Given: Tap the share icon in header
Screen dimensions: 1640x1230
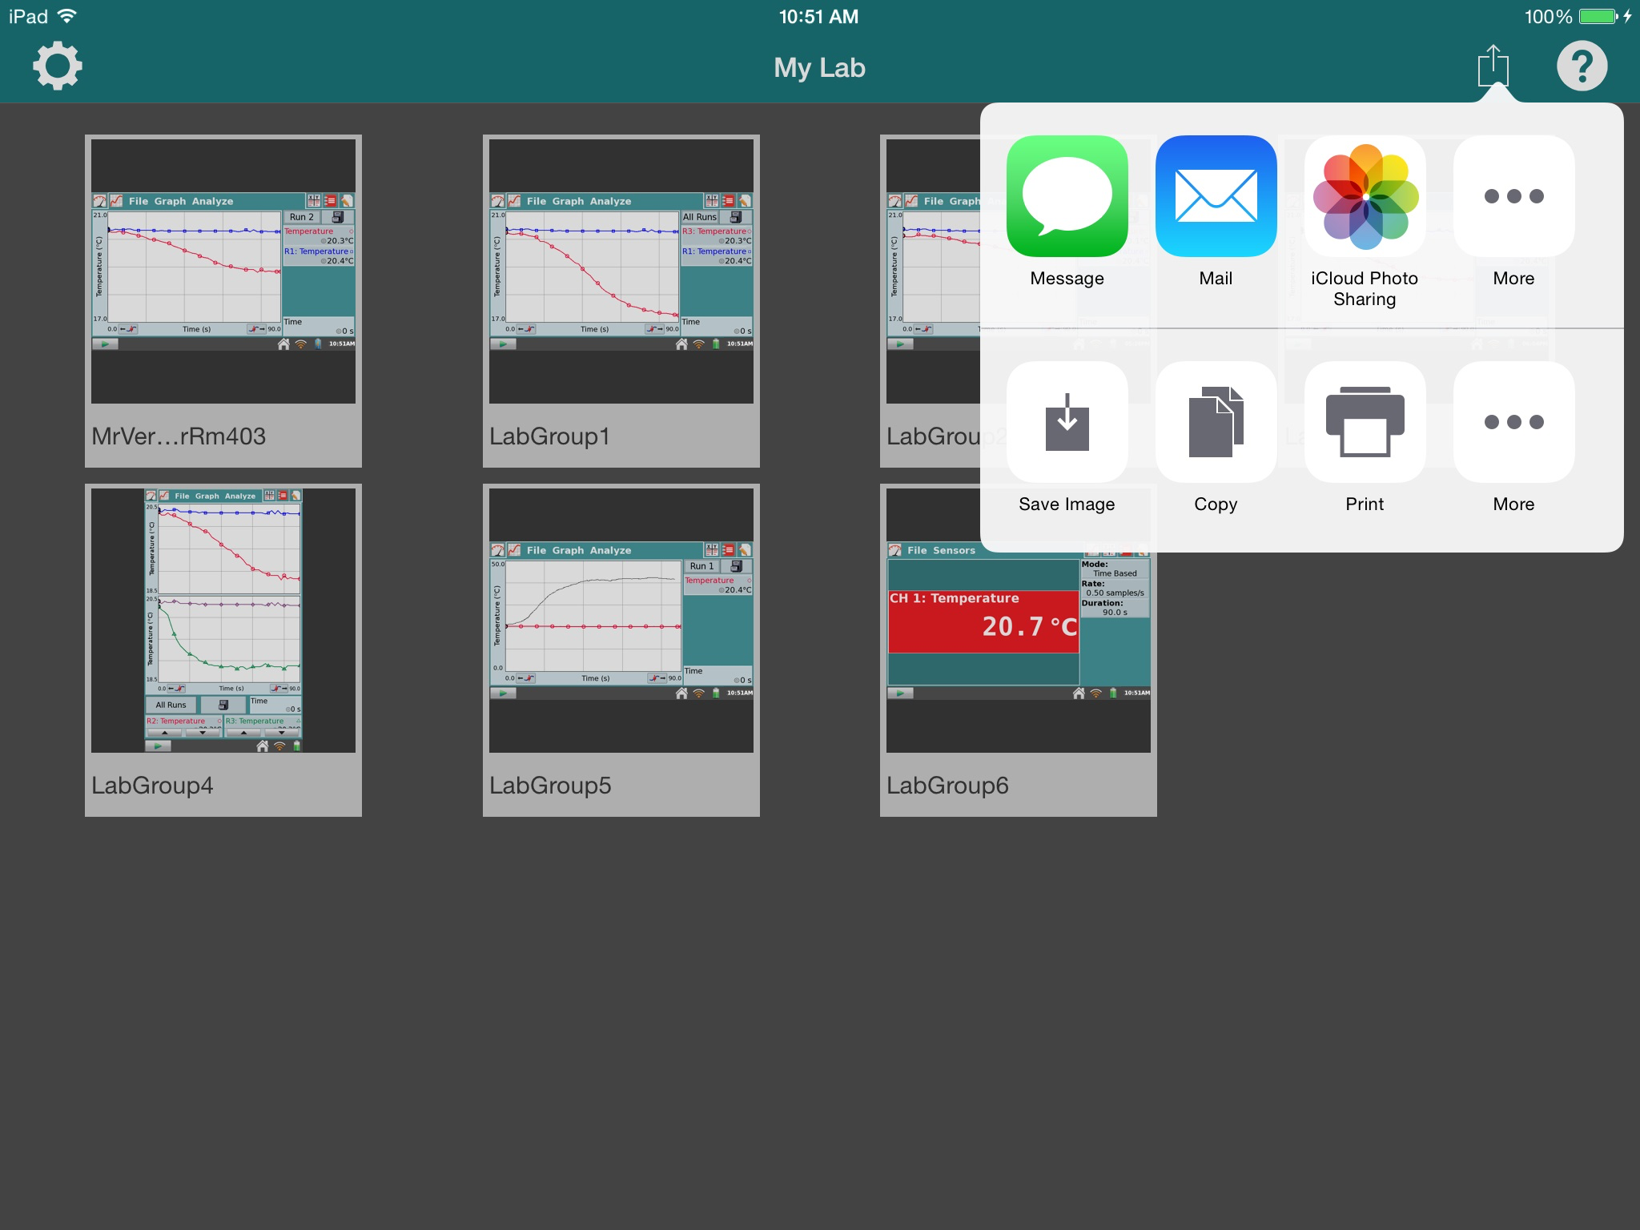Looking at the screenshot, I should tap(1493, 66).
